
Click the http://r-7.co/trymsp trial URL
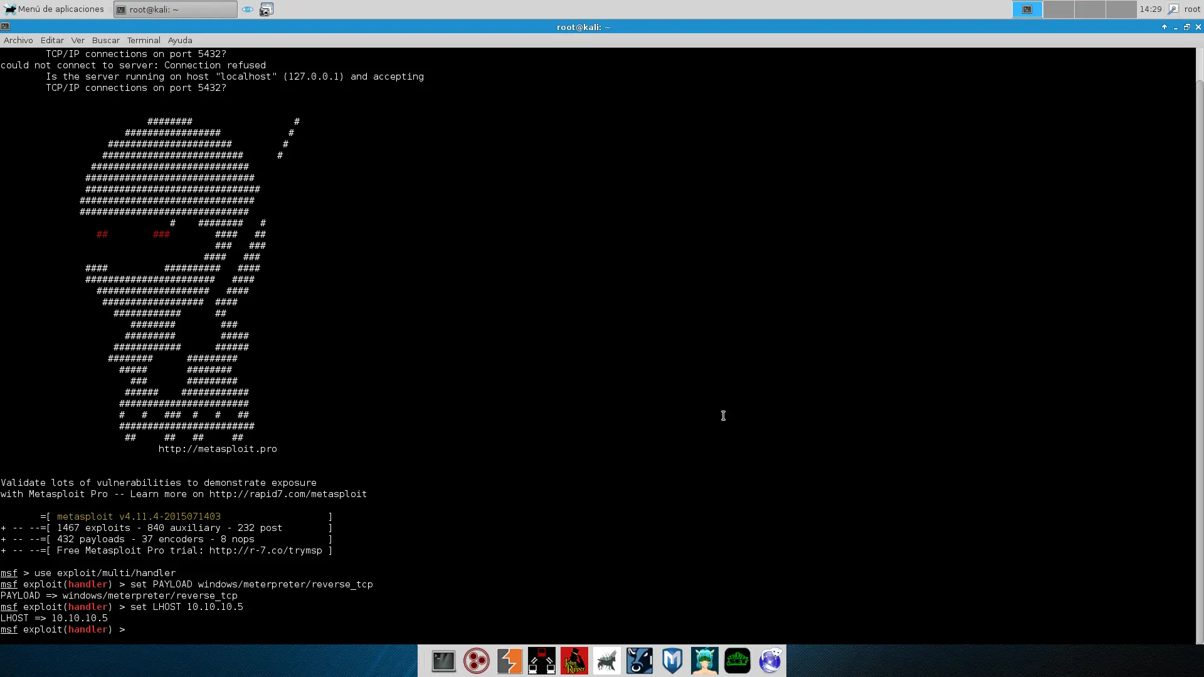coord(265,550)
